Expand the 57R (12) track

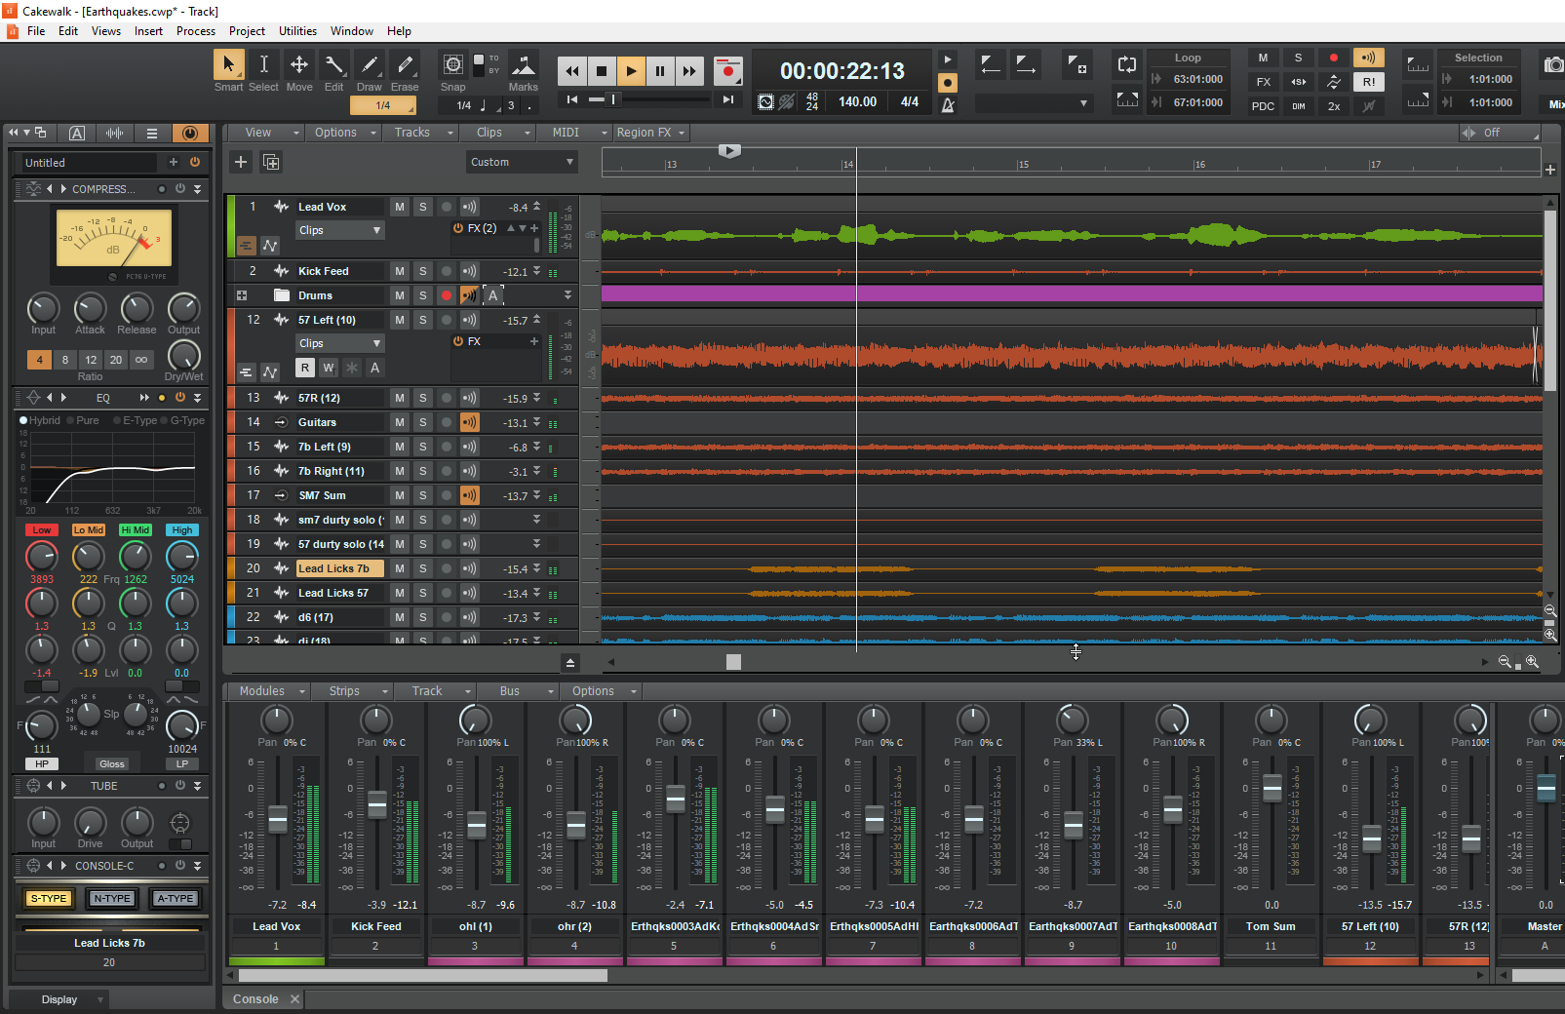(536, 398)
